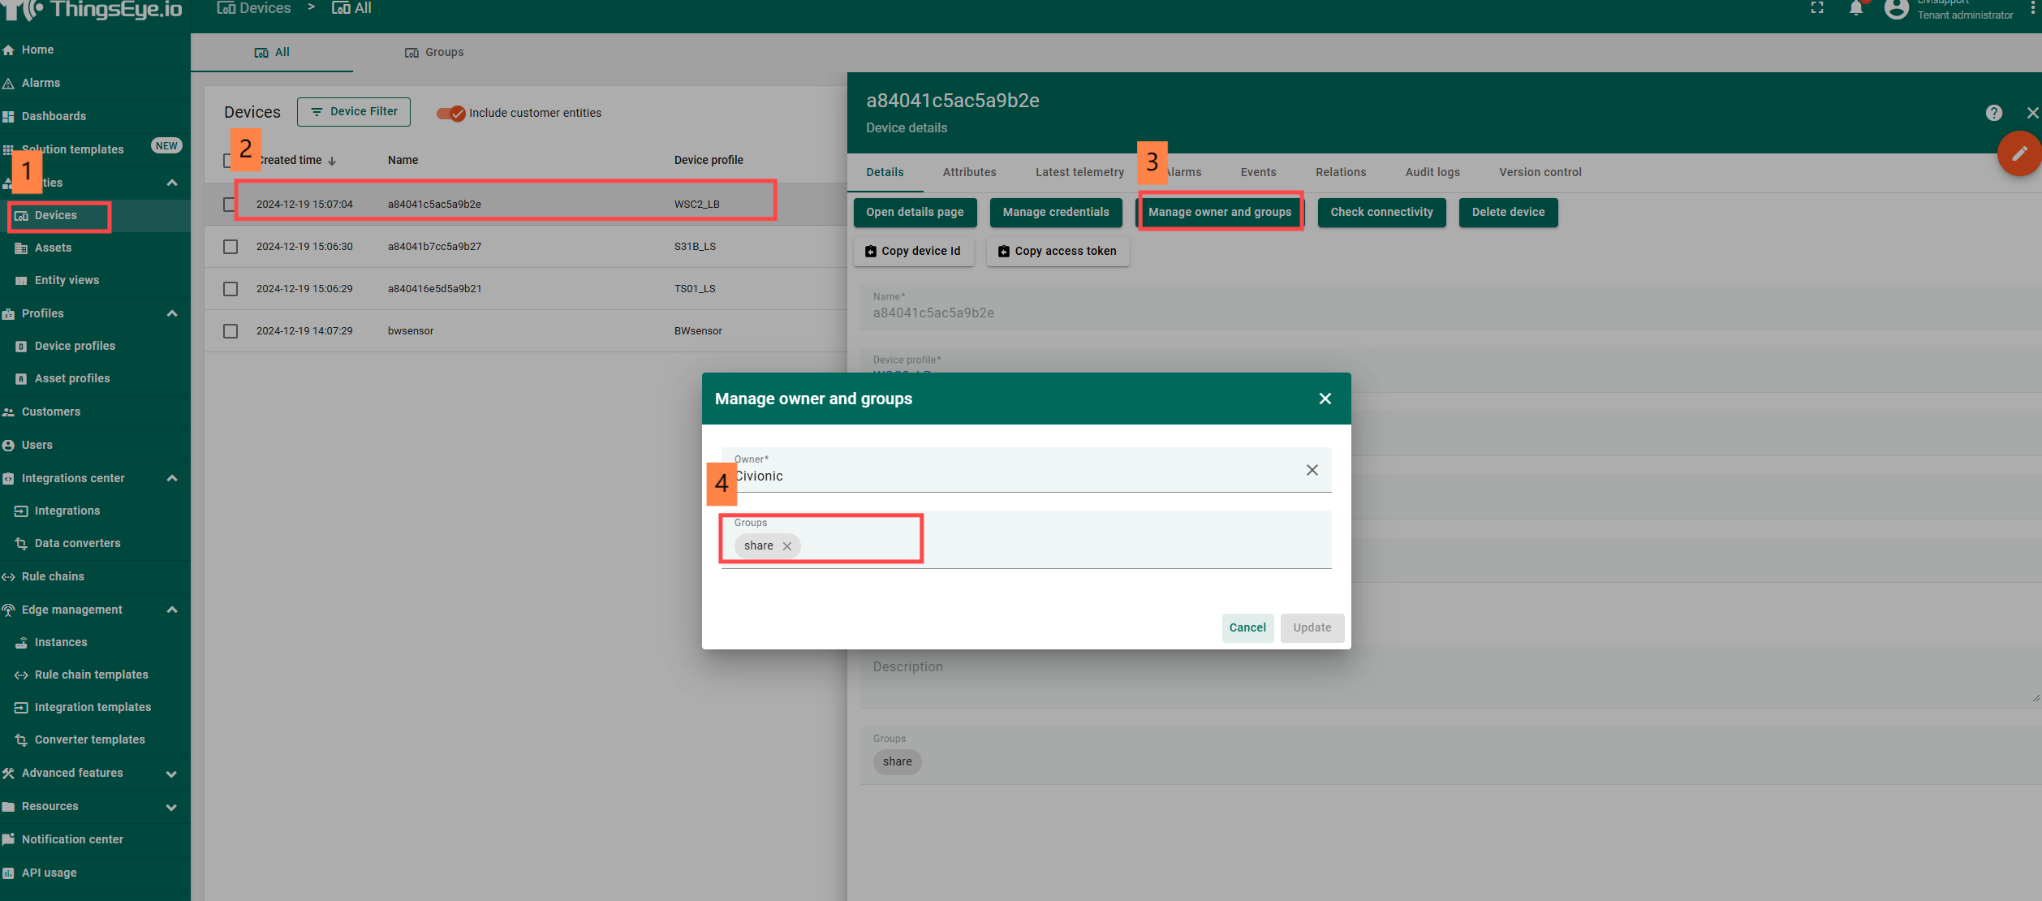Viewport: 2042px width, 901px height.
Task: Click the fullscreen toggle icon
Action: tap(1817, 8)
